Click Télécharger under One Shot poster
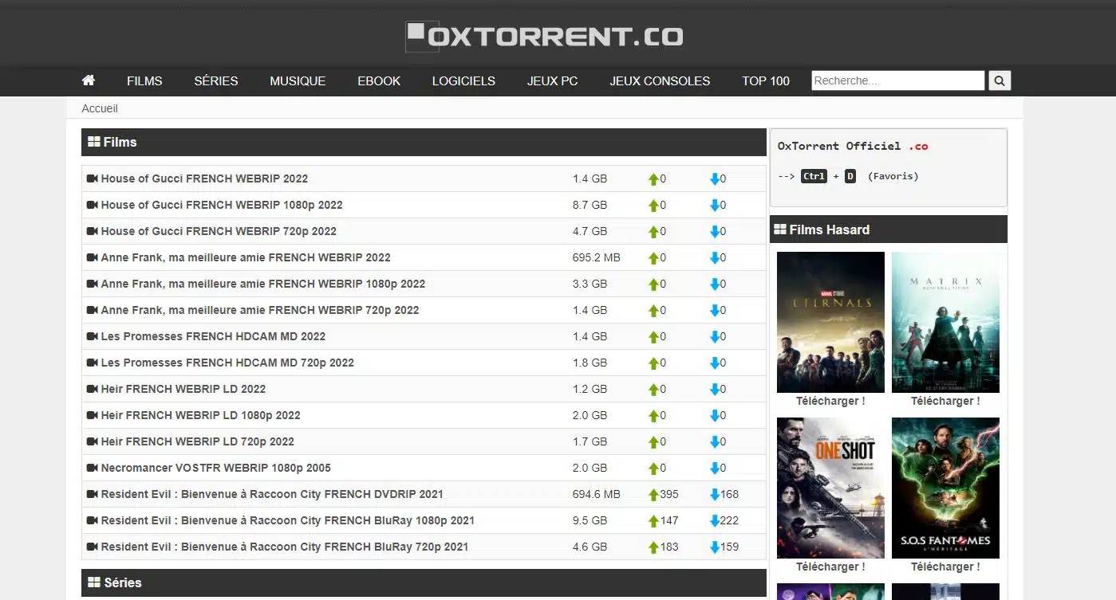This screenshot has width=1116, height=600. [x=830, y=567]
